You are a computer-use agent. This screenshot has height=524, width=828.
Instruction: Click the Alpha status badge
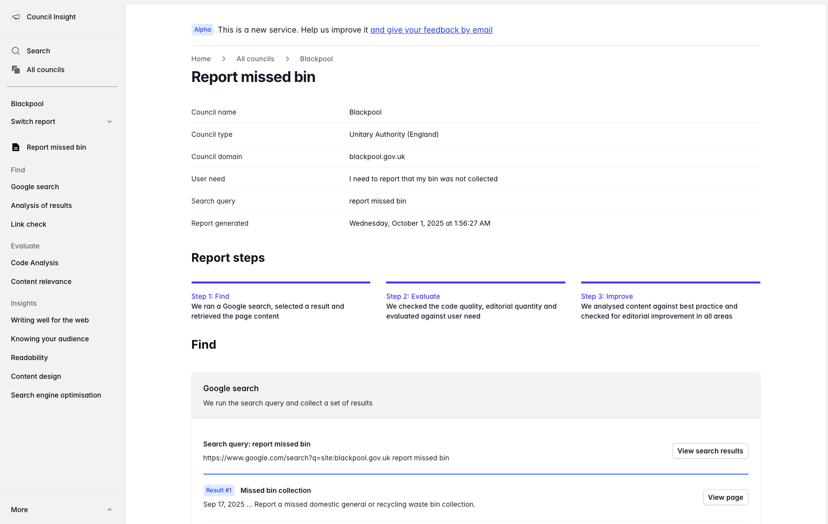point(202,30)
